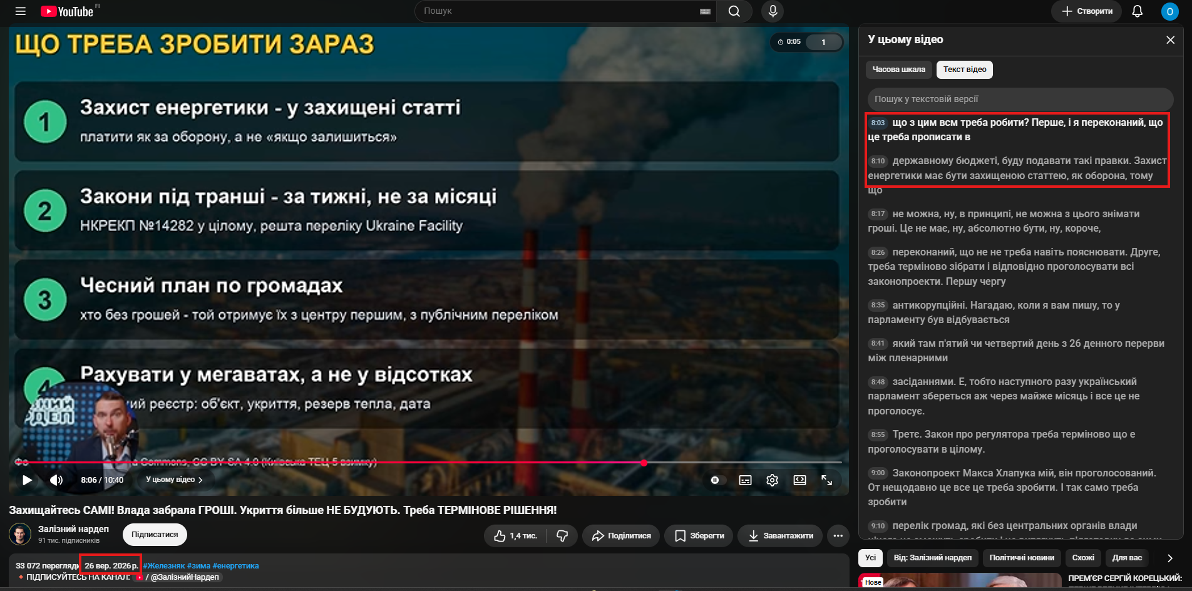
Task: Save video with 'Зберегти' button
Action: click(x=699, y=536)
